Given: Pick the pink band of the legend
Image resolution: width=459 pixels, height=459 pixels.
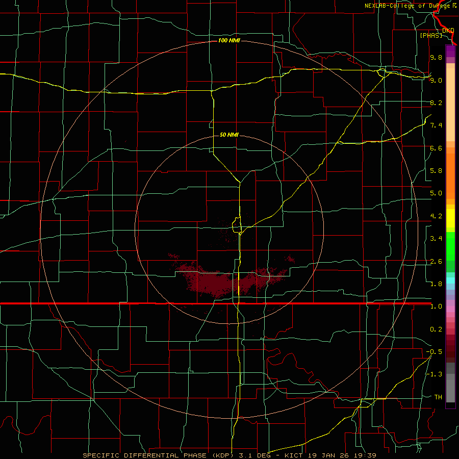Looking at the screenshot, I should 450,310.
